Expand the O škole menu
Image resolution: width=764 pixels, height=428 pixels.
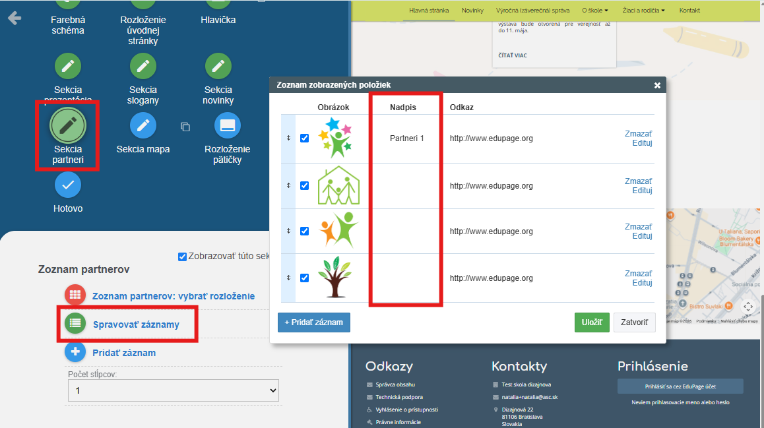595,11
